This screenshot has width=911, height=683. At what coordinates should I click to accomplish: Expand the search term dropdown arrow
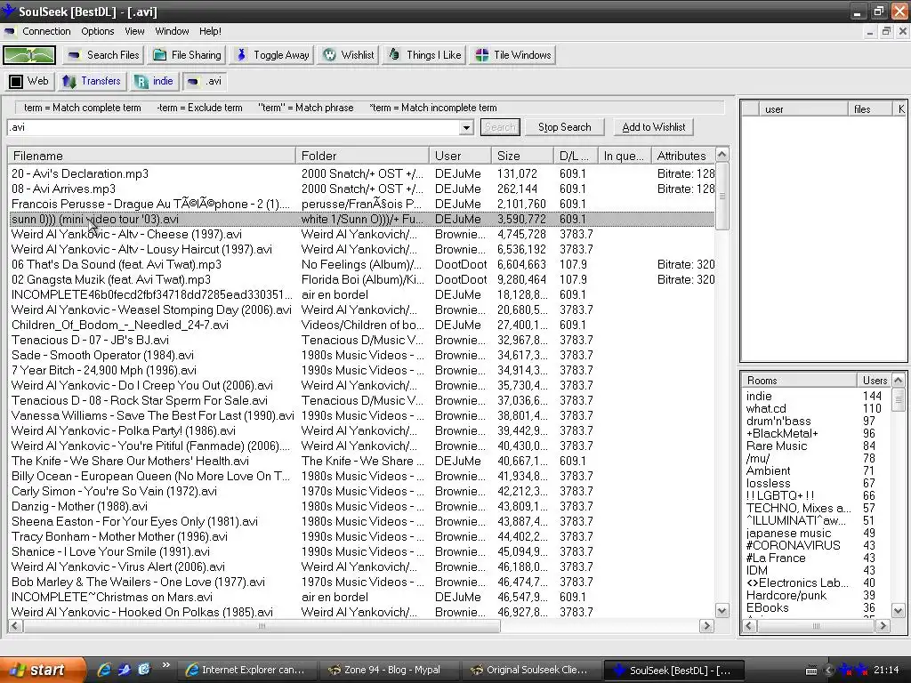click(466, 127)
